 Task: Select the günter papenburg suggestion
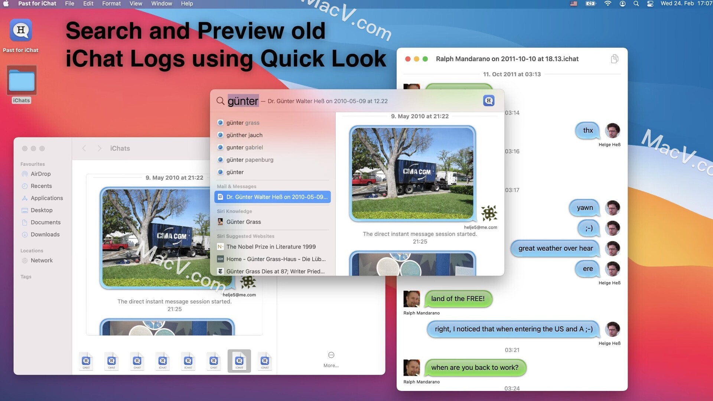point(273,160)
